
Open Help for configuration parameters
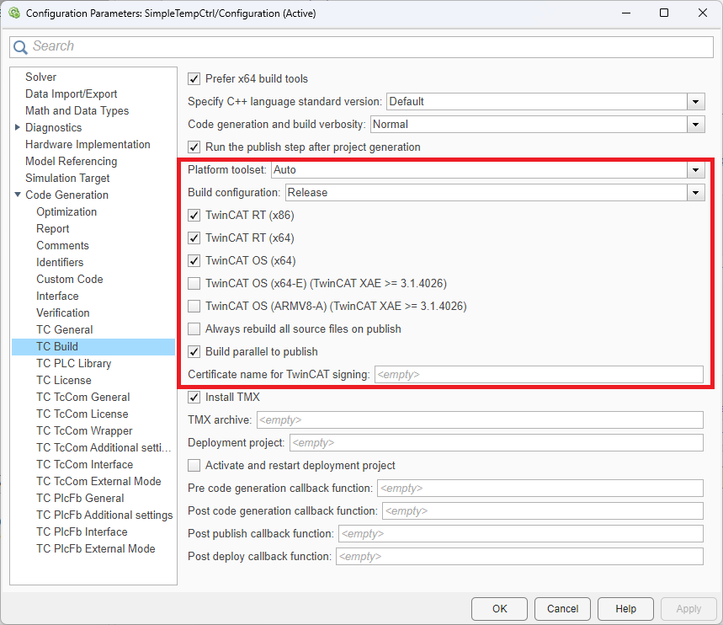point(625,608)
